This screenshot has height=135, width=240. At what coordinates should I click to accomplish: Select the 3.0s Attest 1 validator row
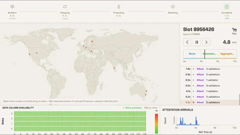pos(210,80)
